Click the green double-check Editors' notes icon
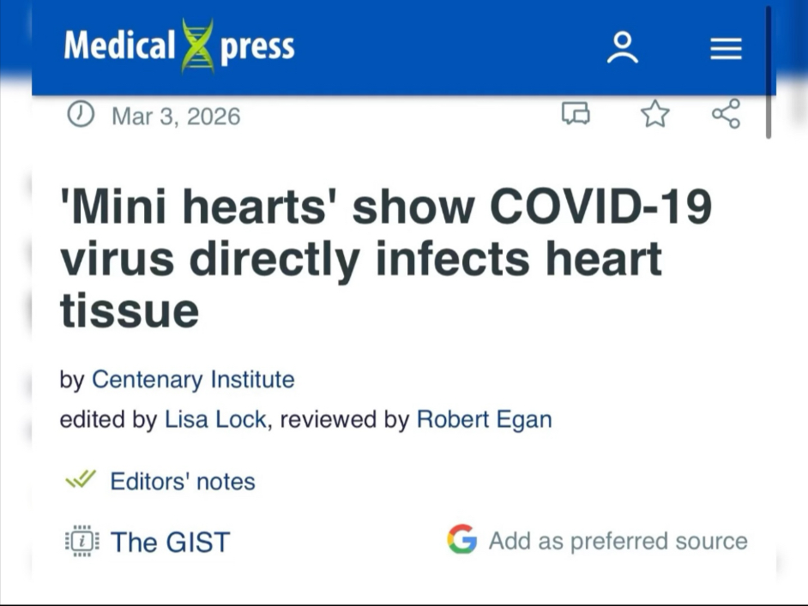The width and height of the screenshot is (808, 606). pos(81,480)
